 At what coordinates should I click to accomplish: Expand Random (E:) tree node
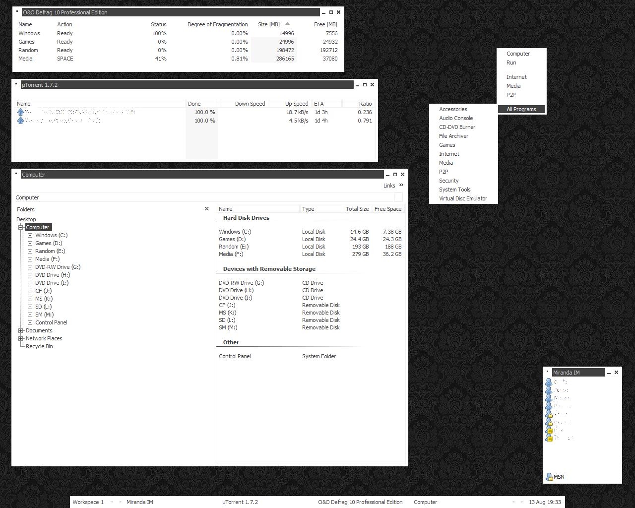(30, 251)
